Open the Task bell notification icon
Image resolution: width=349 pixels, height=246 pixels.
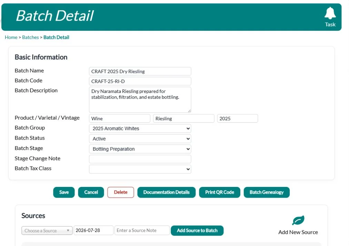coord(330,13)
